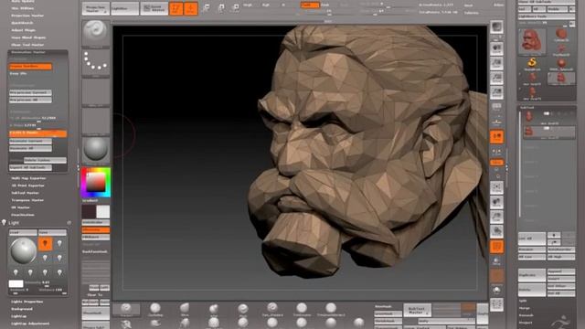Click the Transp transparency icon
585x329 pixels.
pos(496,261)
